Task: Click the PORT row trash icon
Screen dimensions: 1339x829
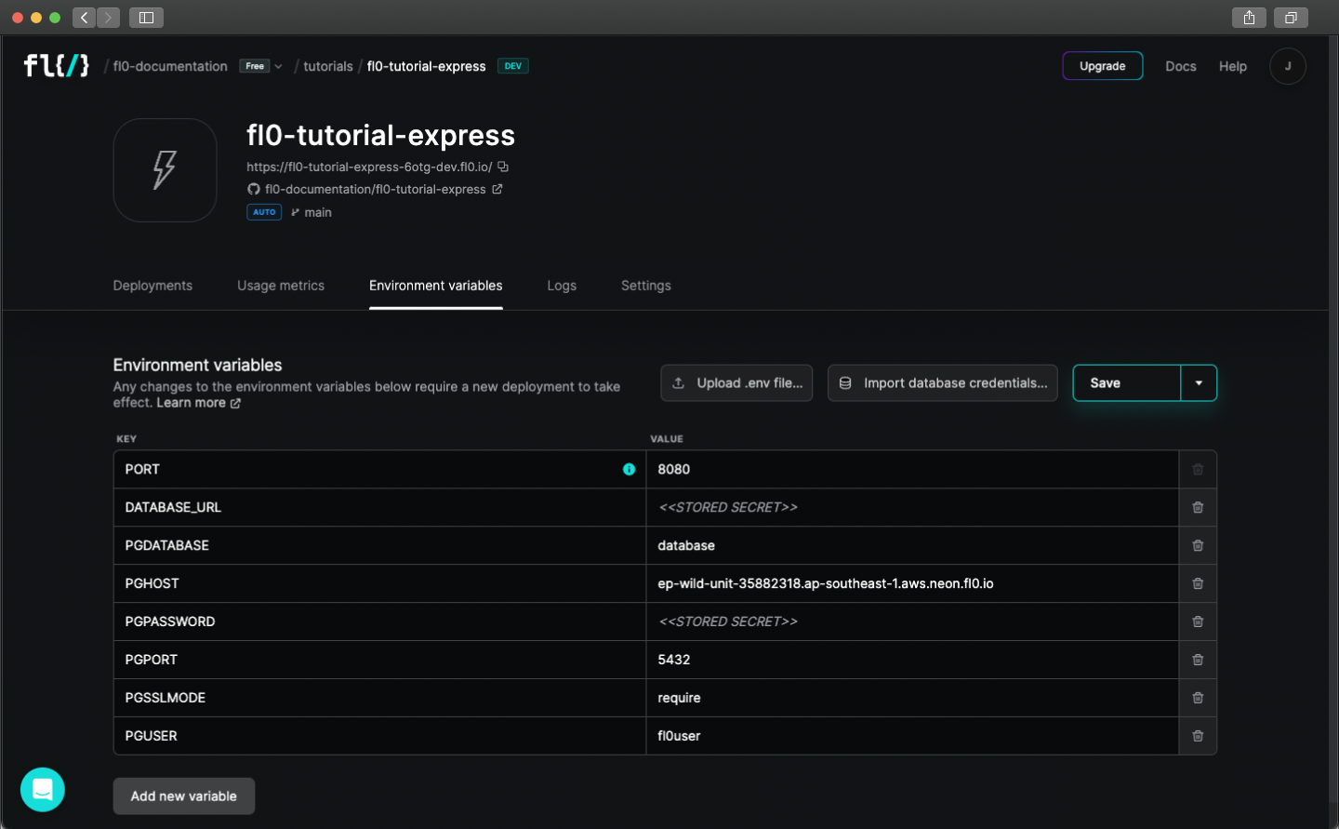Action: 1198,469
